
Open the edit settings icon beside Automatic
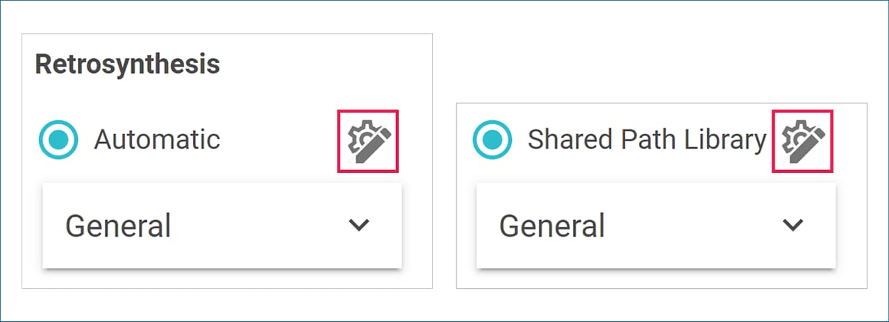[x=368, y=141]
